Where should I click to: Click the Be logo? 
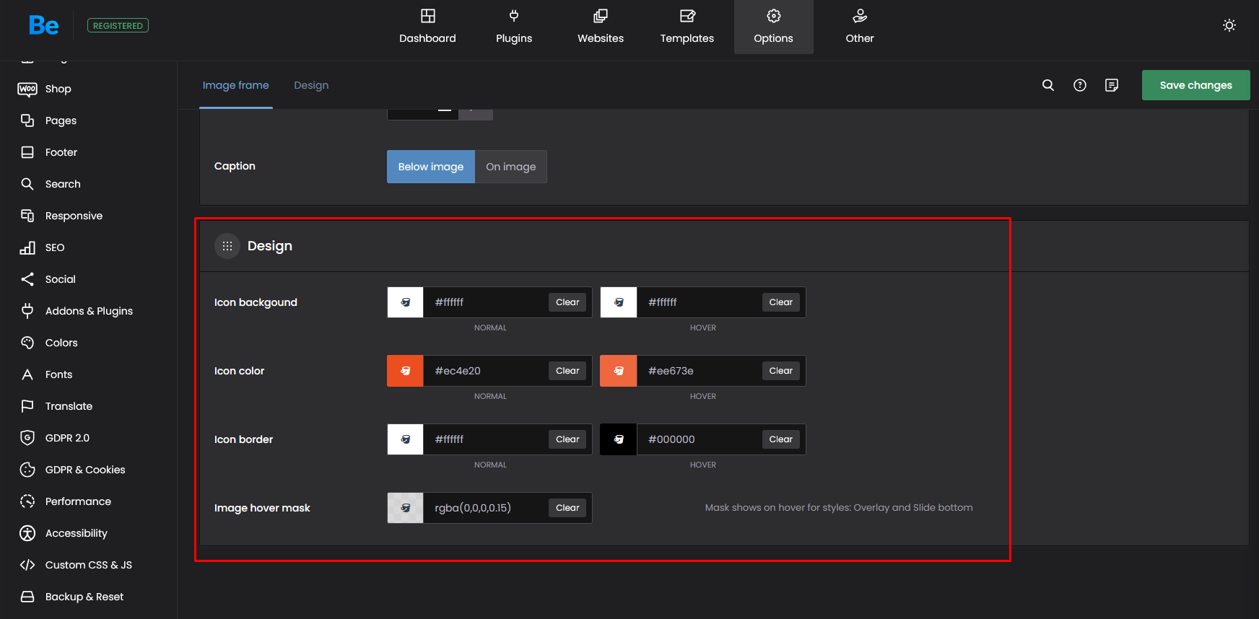(43, 26)
